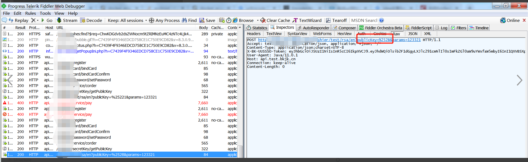Viewport: 528px width, 162px height.
Task: Toggle Decode mode in toolbar
Action: point(91,20)
